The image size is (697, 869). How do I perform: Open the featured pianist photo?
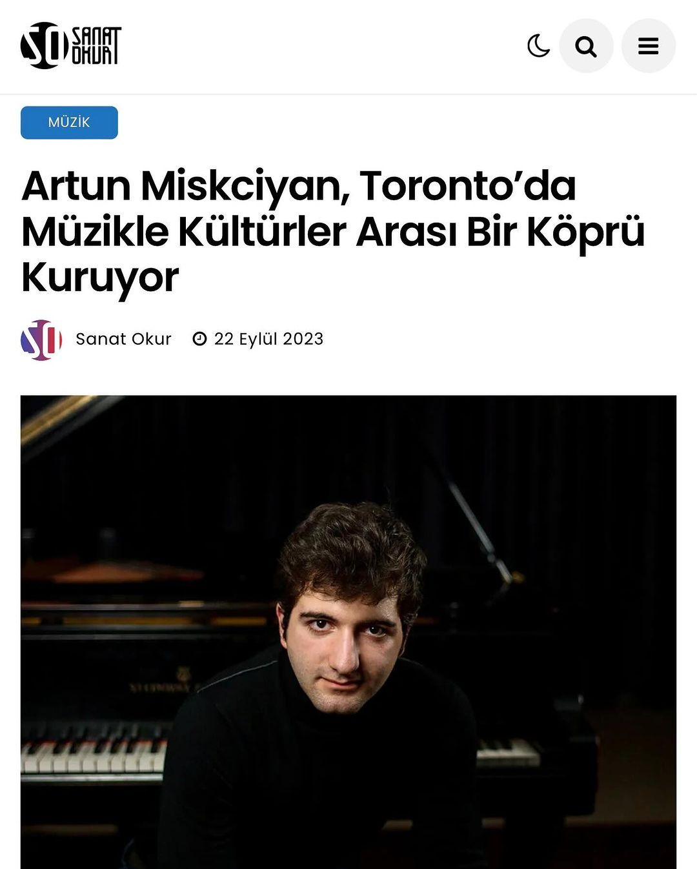tap(348, 632)
